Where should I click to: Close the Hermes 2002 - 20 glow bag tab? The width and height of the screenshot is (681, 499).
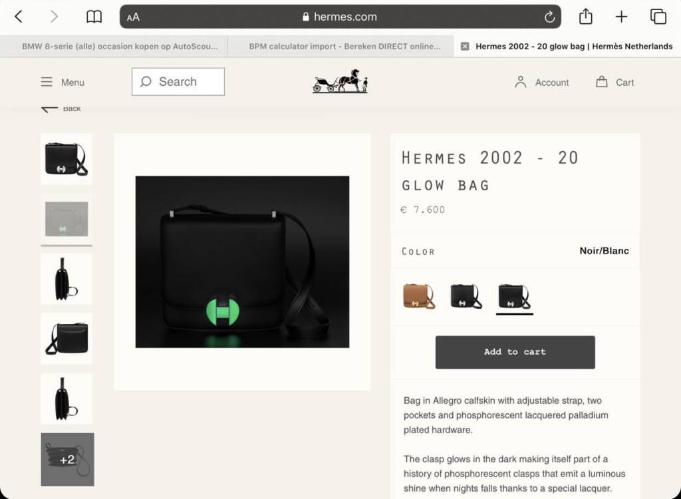tap(465, 47)
